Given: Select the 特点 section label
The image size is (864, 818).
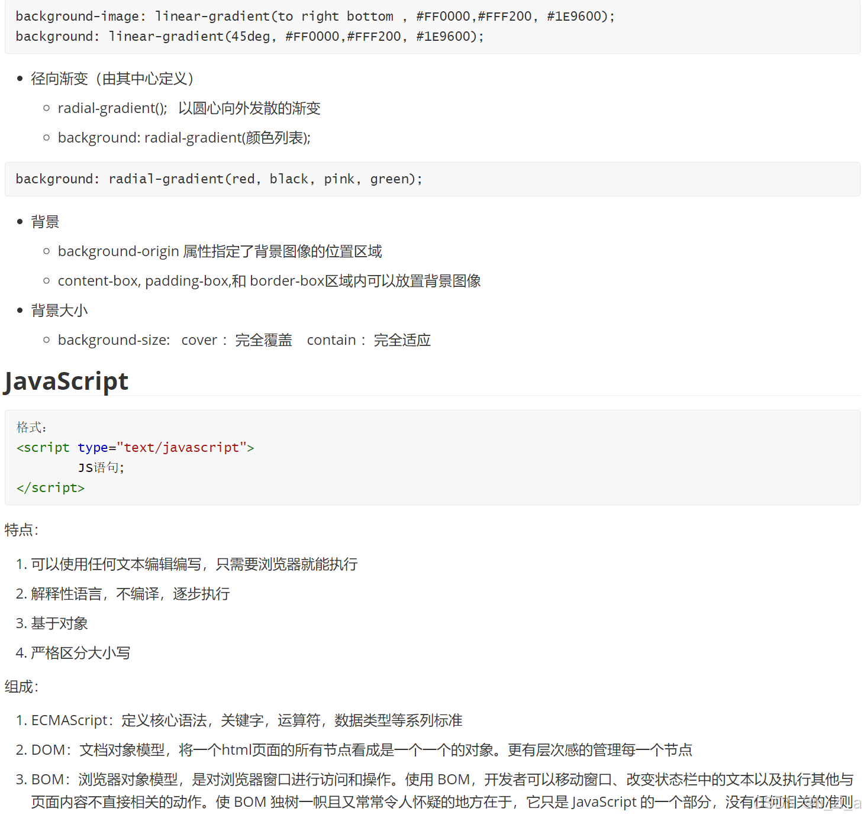Looking at the screenshot, I should click(21, 530).
